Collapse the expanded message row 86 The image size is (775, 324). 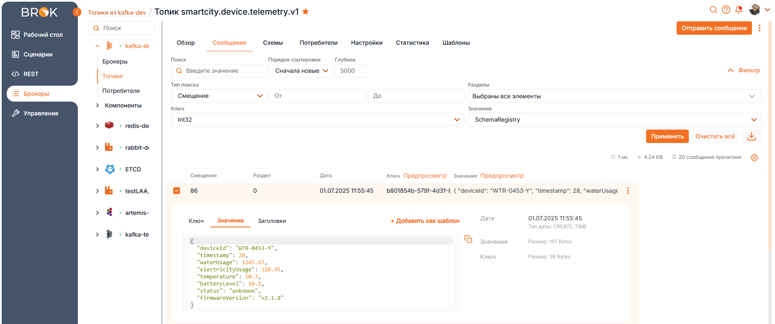pos(177,191)
